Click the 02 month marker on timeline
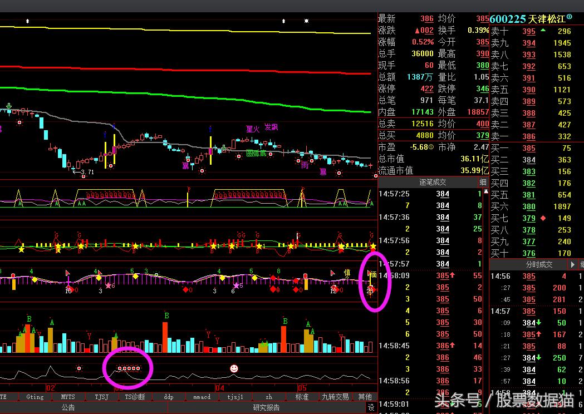584x414 pixels. (x=51, y=388)
